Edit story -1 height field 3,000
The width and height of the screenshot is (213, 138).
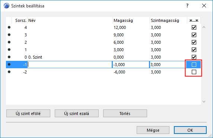(168, 65)
